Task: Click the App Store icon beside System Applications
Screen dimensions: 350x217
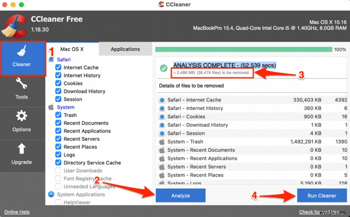Action: 51,194
